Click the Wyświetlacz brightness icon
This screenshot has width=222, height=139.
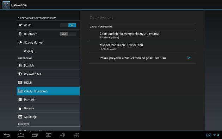point(20,74)
